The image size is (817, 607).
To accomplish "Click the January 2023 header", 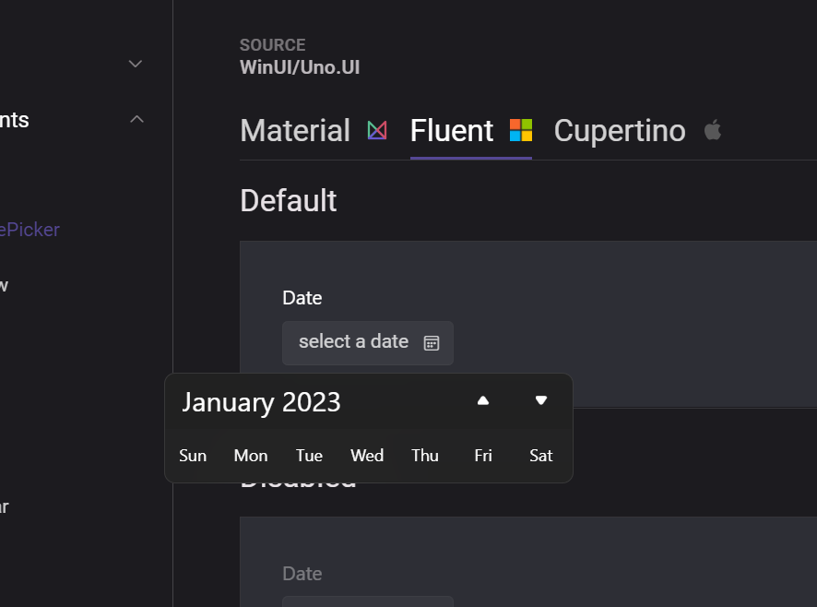I will (261, 402).
